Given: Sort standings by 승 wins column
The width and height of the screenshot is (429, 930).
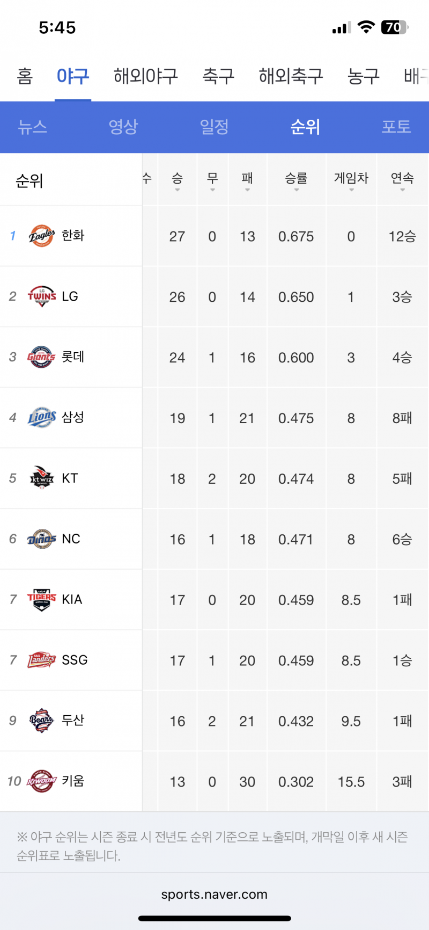Looking at the screenshot, I should (177, 181).
